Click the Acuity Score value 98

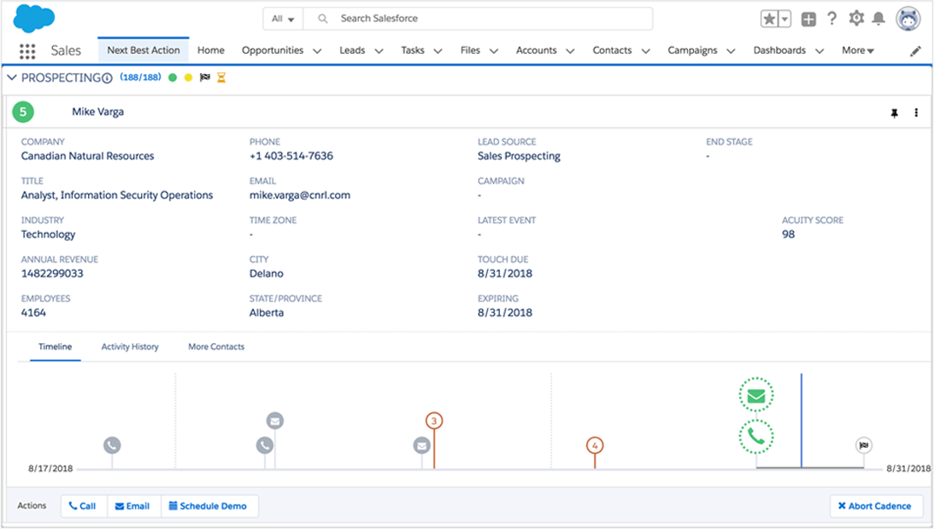pyautogui.click(x=789, y=235)
